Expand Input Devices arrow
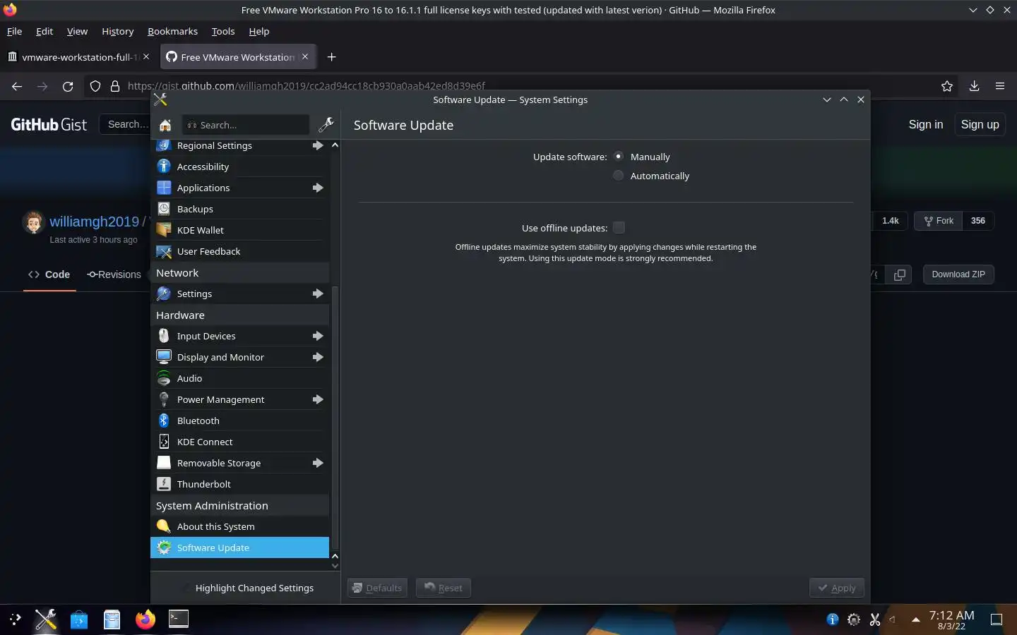 click(x=318, y=336)
